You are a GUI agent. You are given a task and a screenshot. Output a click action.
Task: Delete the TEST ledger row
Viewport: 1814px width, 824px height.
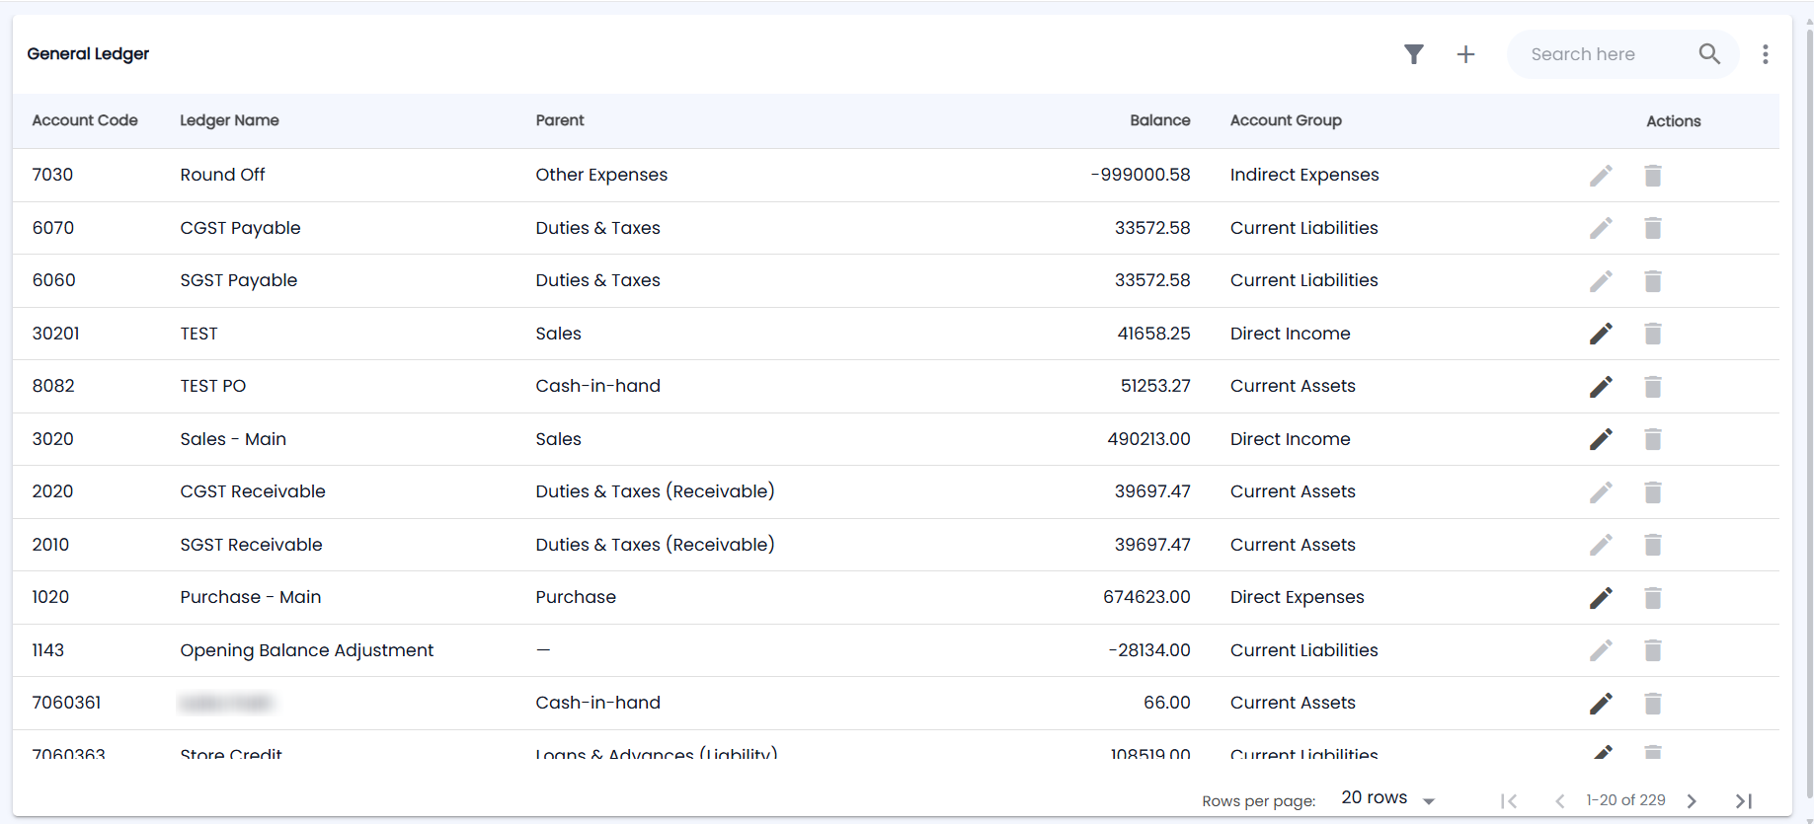click(1652, 334)
